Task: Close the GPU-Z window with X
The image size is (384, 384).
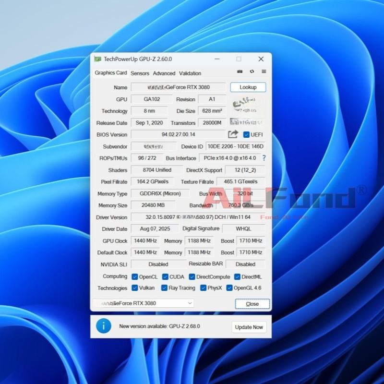Action: pos(261,59)
